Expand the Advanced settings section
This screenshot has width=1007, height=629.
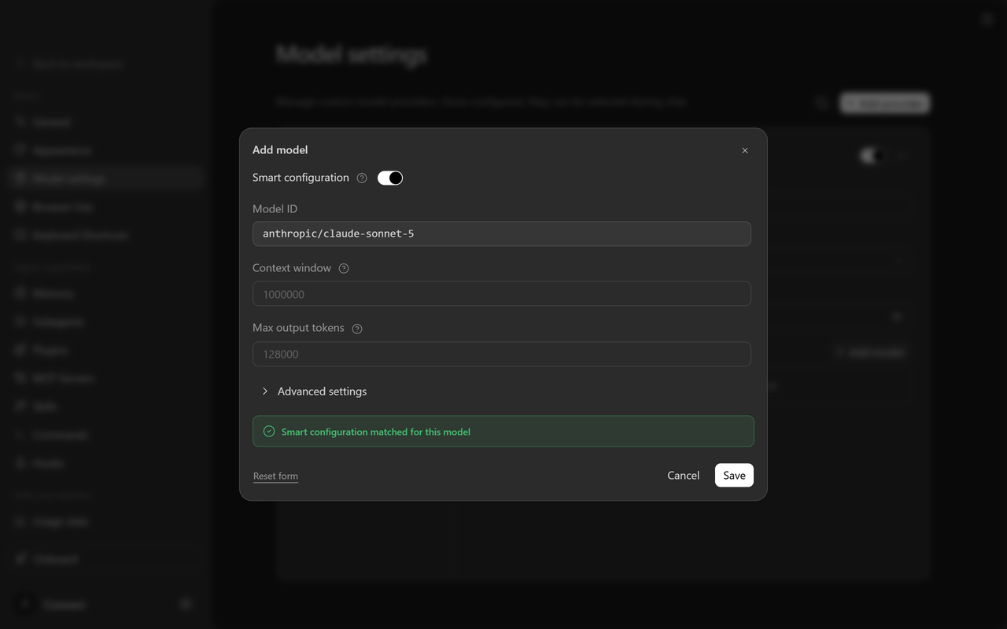click(x=314, y=391)
